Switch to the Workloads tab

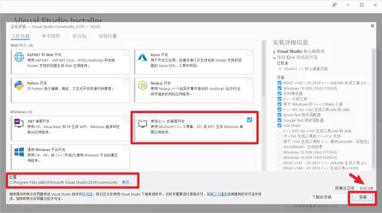coord(21,36)
